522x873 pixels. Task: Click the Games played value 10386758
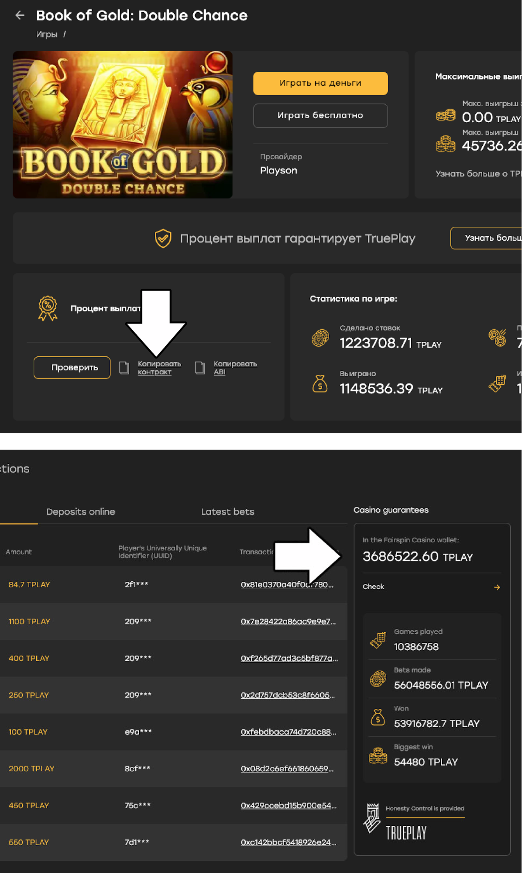[416, 647]
